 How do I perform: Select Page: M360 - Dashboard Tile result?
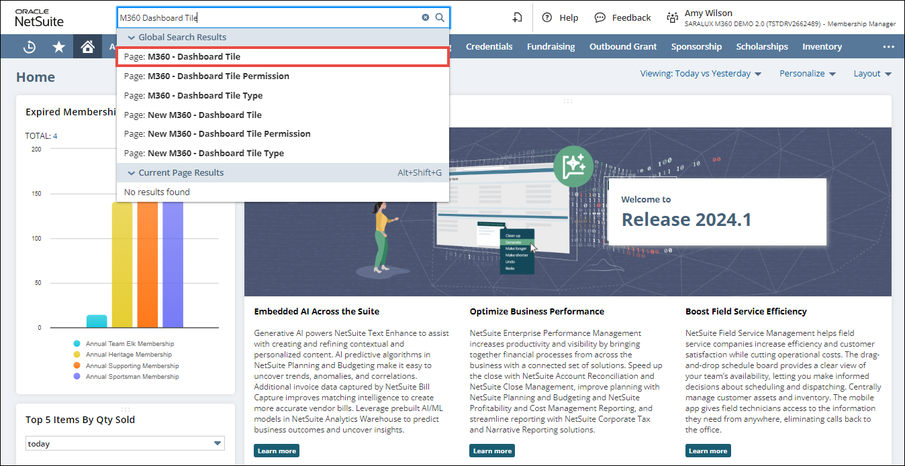click(282, 57)
